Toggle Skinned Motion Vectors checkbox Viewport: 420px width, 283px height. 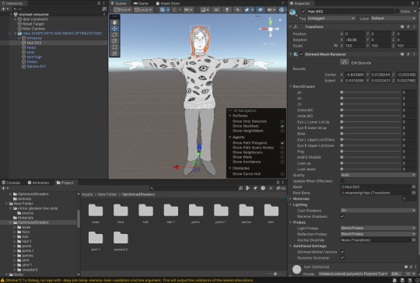click(x=342, y=252)
